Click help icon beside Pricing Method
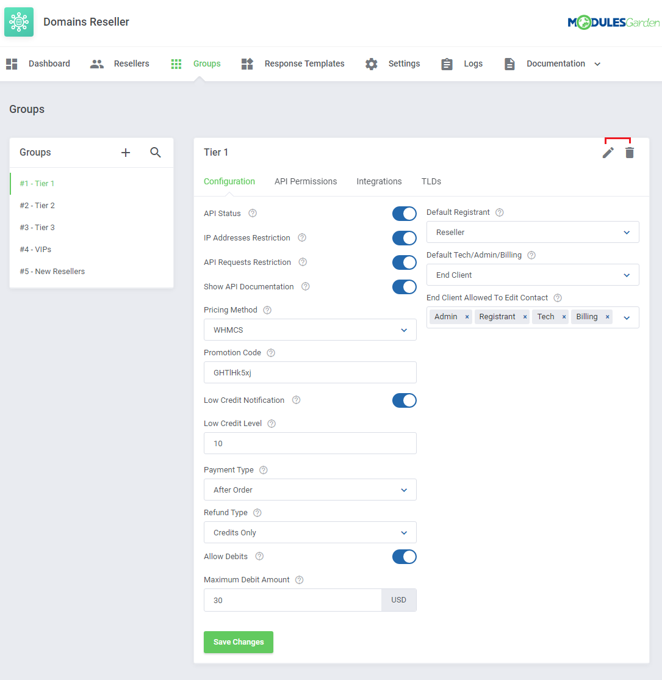Screen dimensions: 662x680 [267, 310]
